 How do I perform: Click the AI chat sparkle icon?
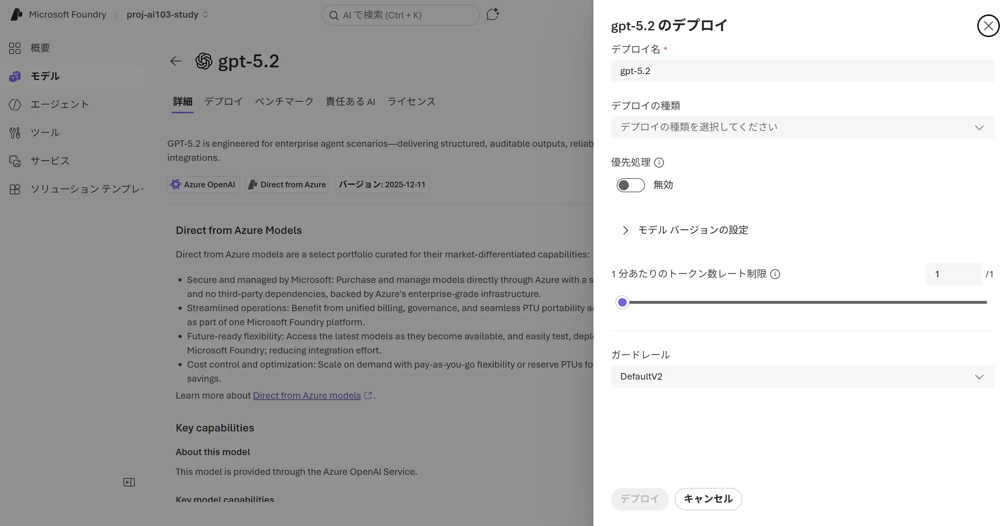click(x=493, y=14)
